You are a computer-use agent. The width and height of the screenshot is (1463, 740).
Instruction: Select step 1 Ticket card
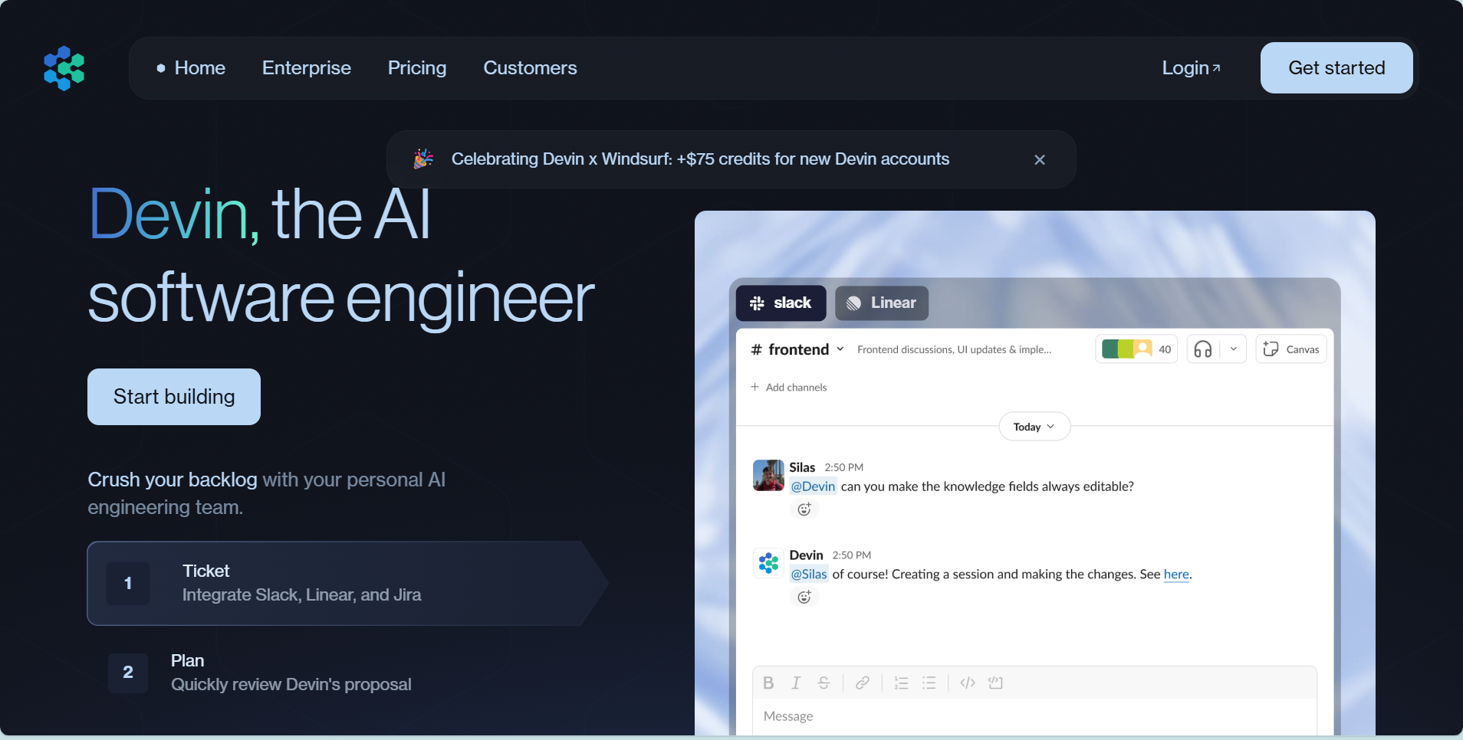[347, 584]
